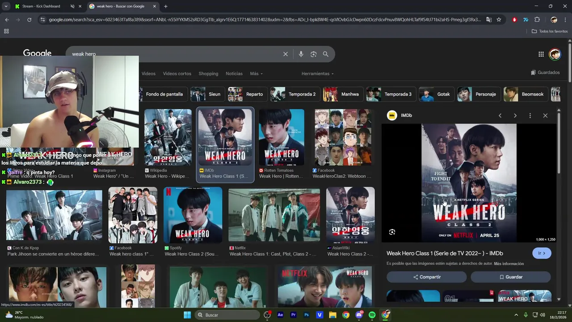572x322 pixels.
Task: Open Discord from taskbar
Action: pos(359,315)
